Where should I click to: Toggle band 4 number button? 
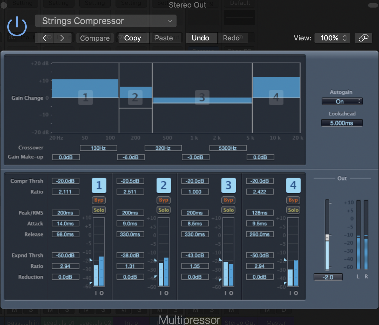pyautogui.click(x=293, y=185)
